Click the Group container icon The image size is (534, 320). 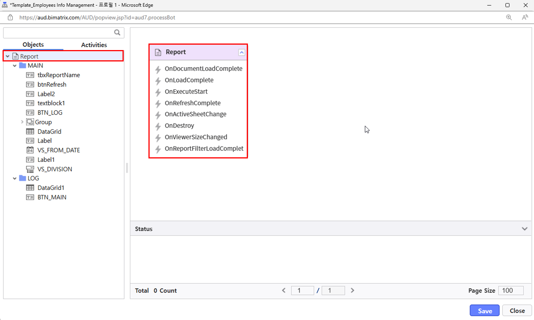[x=30, y=122]
